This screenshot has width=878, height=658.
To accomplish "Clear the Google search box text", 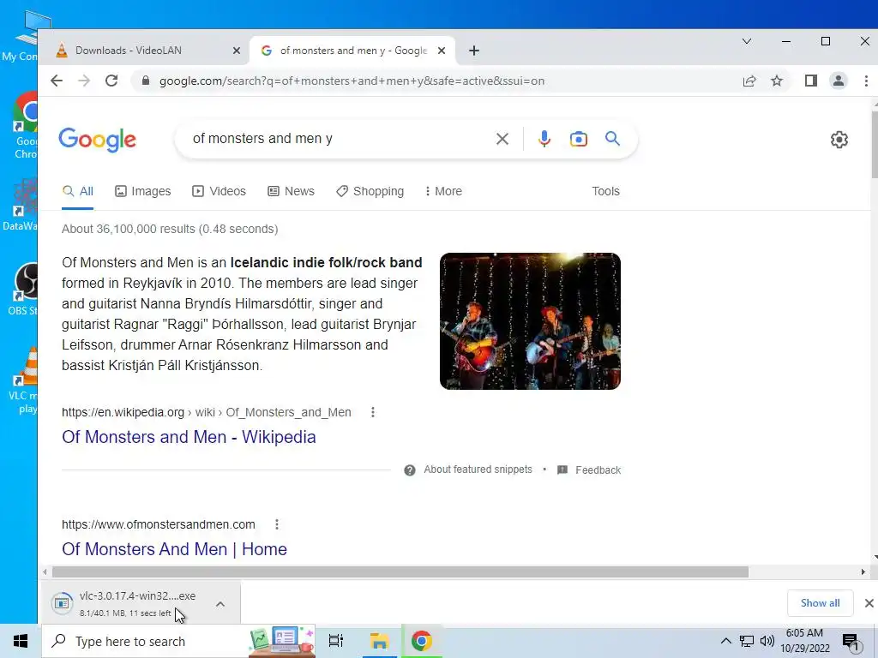I will [x=502, y=139].
